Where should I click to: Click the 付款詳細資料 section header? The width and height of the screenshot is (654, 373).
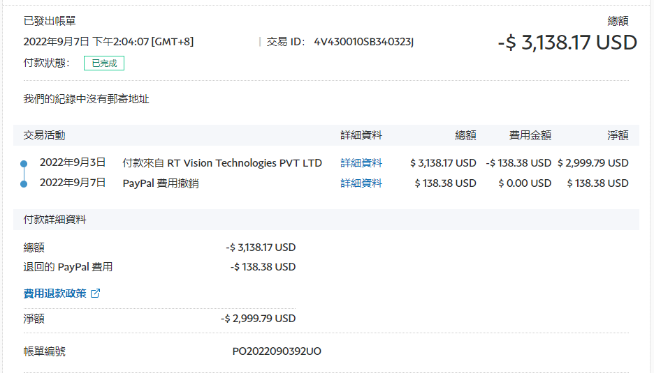coord(55,220)
